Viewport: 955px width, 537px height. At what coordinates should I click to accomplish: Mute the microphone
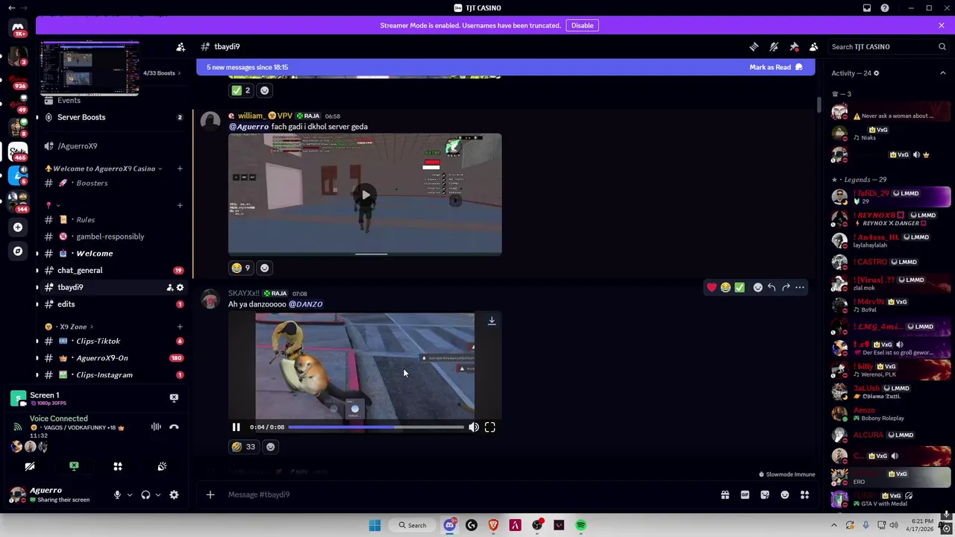pos(117,494)
